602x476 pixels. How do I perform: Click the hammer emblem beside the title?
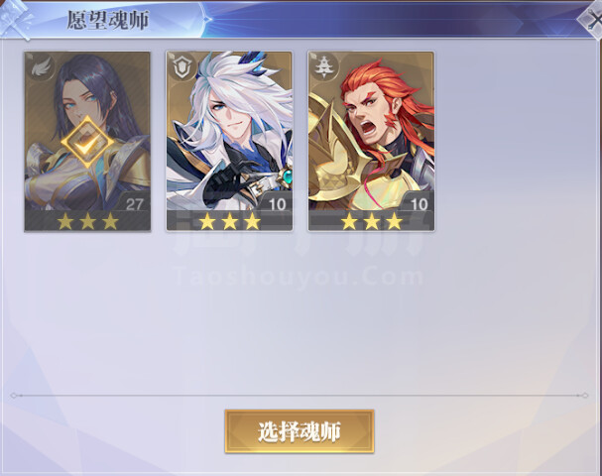tap(16, 20)
